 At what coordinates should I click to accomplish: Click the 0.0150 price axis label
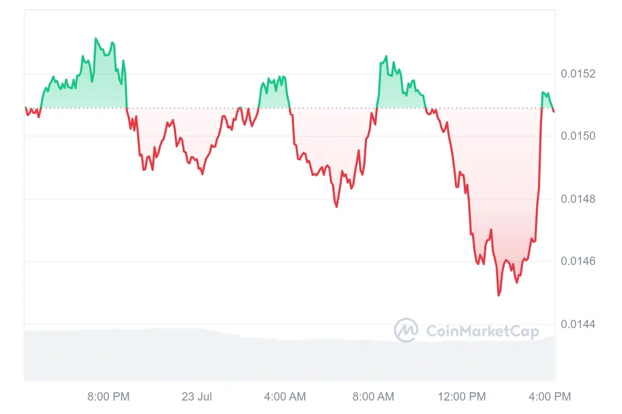point(578,136)
